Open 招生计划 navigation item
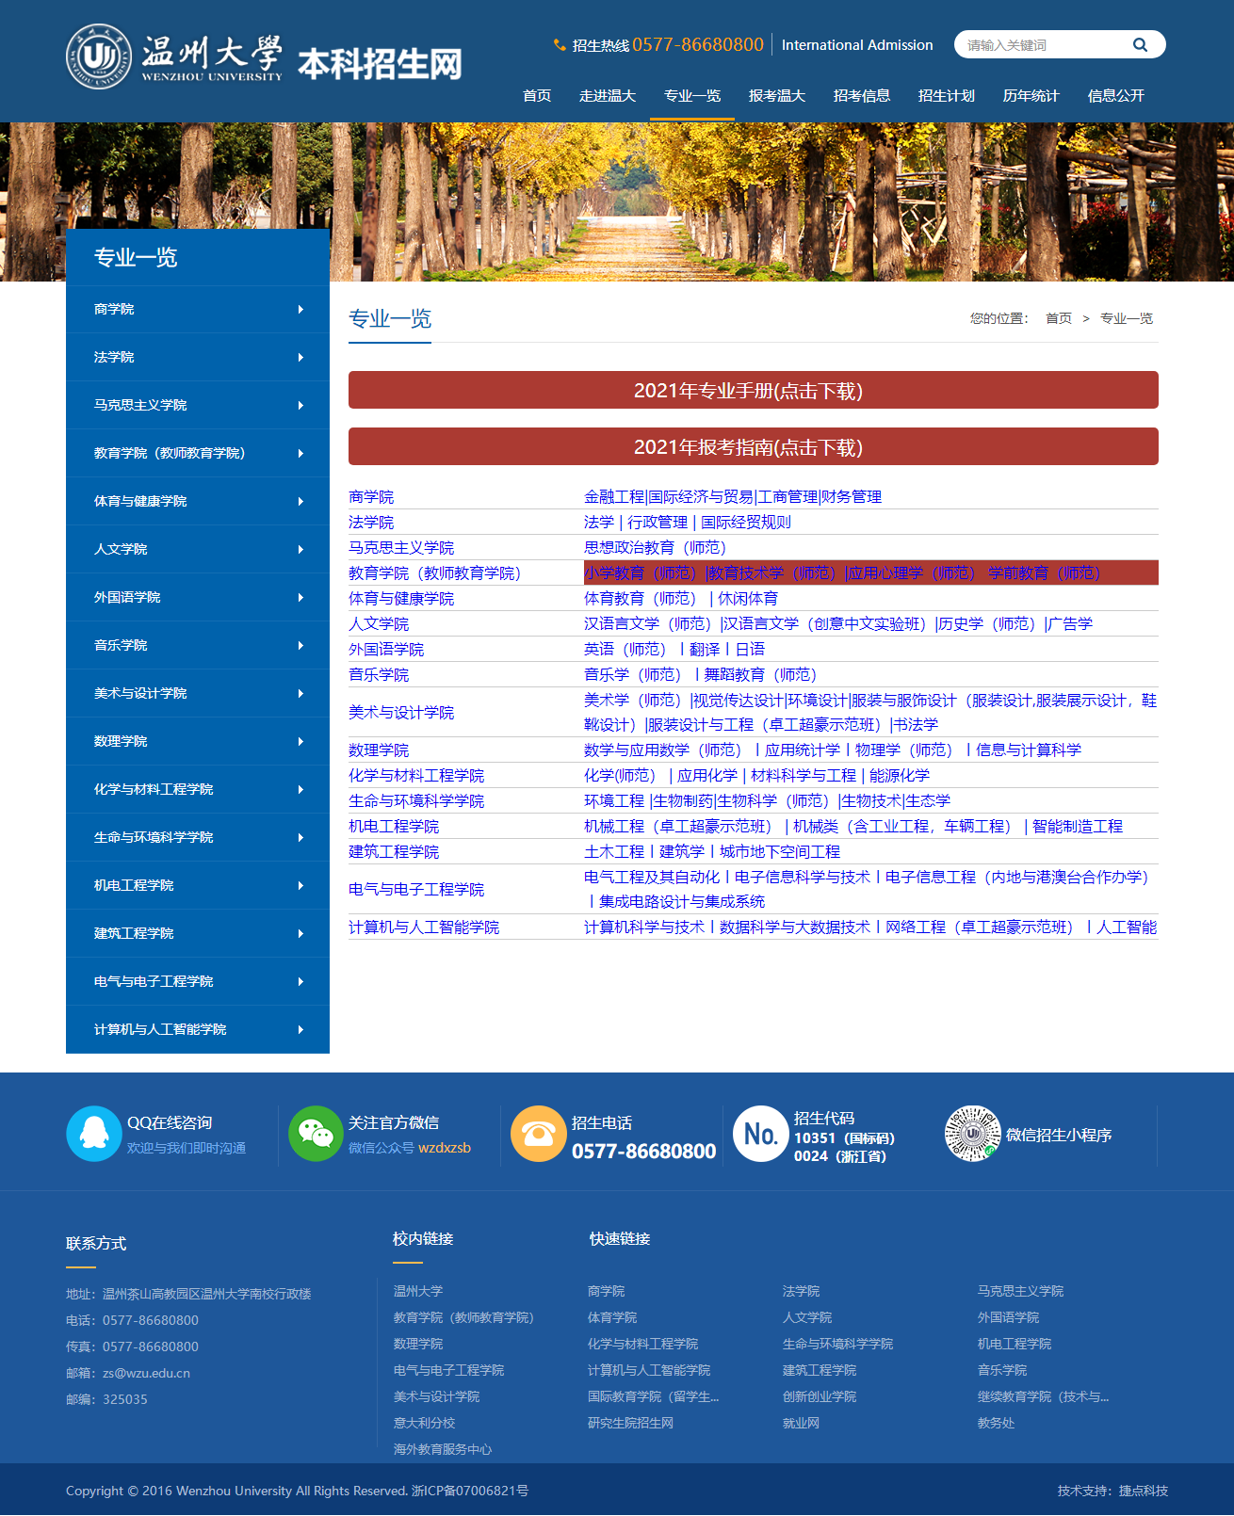Screen dimensions: 1234x1516 coord(947,95)
